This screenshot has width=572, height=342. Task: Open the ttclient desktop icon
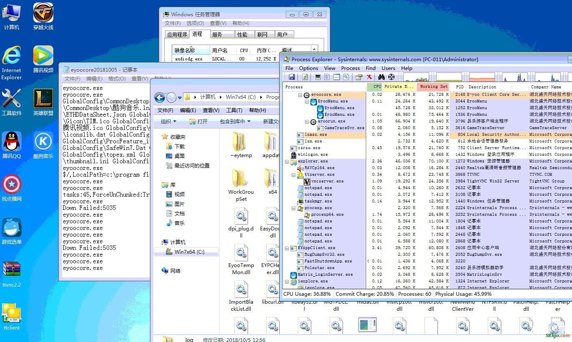click(x=11, y=317)
